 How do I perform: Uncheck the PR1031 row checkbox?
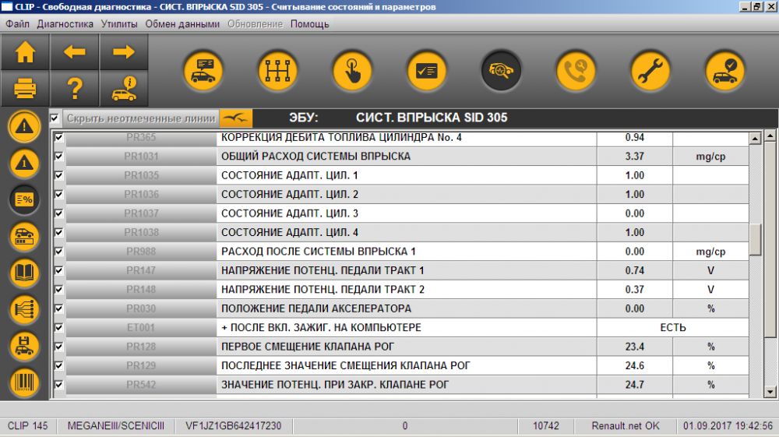tap(58, 156)
